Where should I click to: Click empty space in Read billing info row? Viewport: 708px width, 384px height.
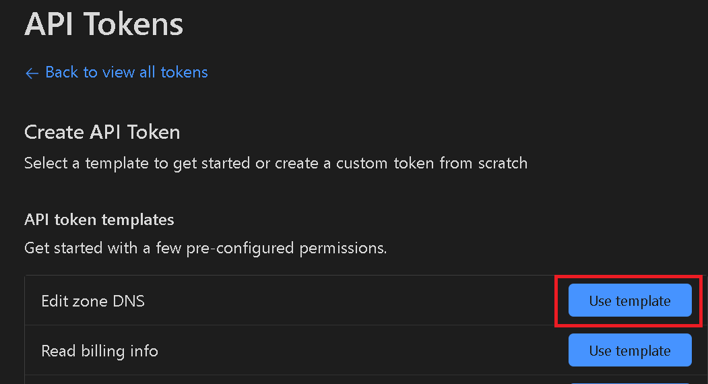(x=350, y=350)
